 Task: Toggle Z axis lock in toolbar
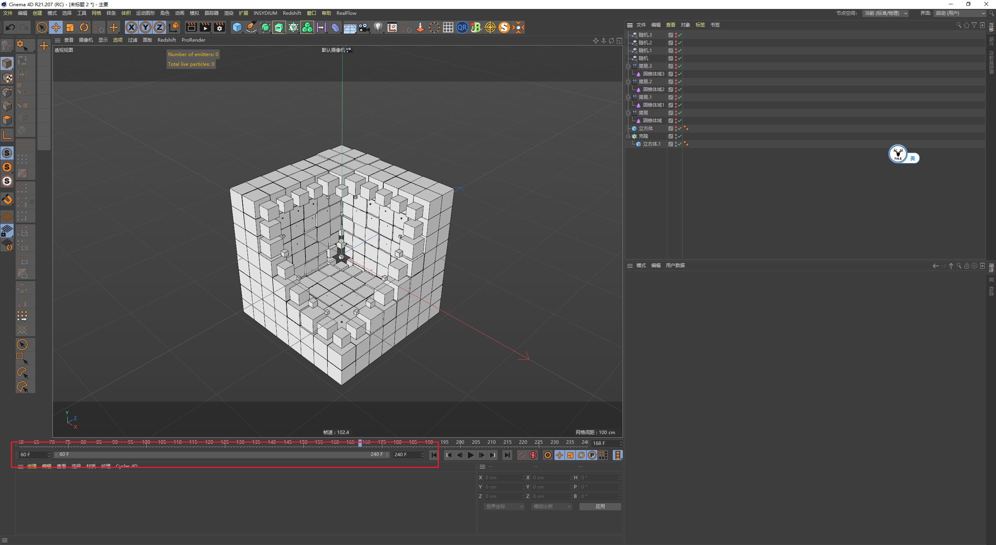[160, 27]
